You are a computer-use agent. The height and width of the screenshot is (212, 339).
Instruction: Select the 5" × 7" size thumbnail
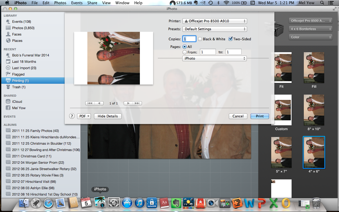[281, 152]
